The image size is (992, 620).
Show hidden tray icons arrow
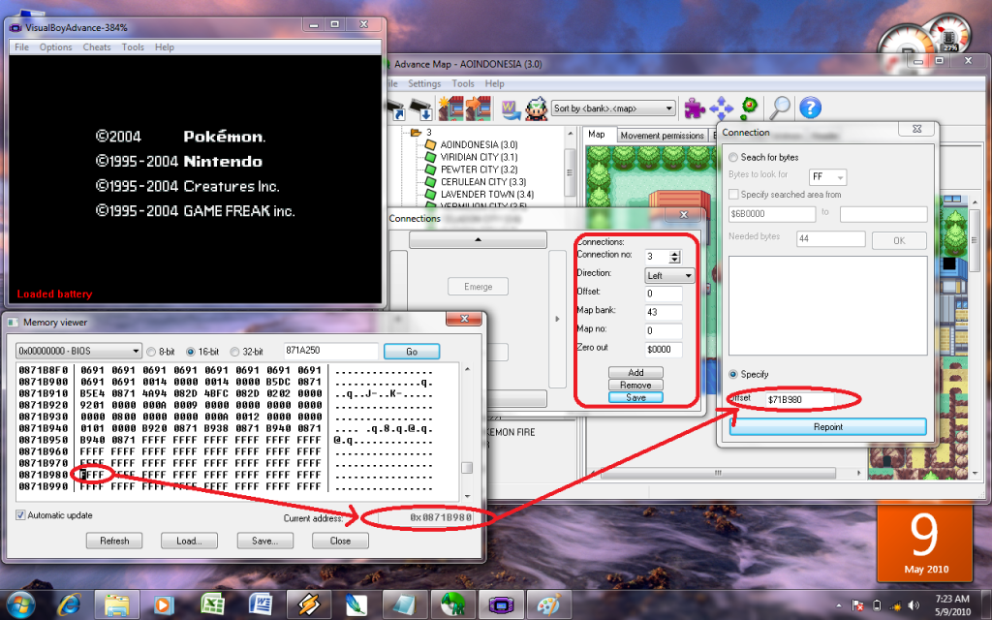839,605
